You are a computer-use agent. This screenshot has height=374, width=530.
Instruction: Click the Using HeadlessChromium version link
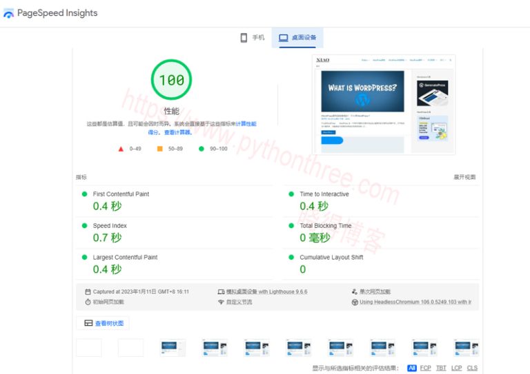coord(415,302)
